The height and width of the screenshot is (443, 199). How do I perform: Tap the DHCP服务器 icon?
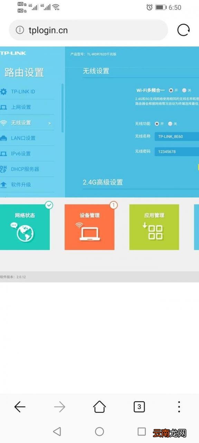pos(3,169)
